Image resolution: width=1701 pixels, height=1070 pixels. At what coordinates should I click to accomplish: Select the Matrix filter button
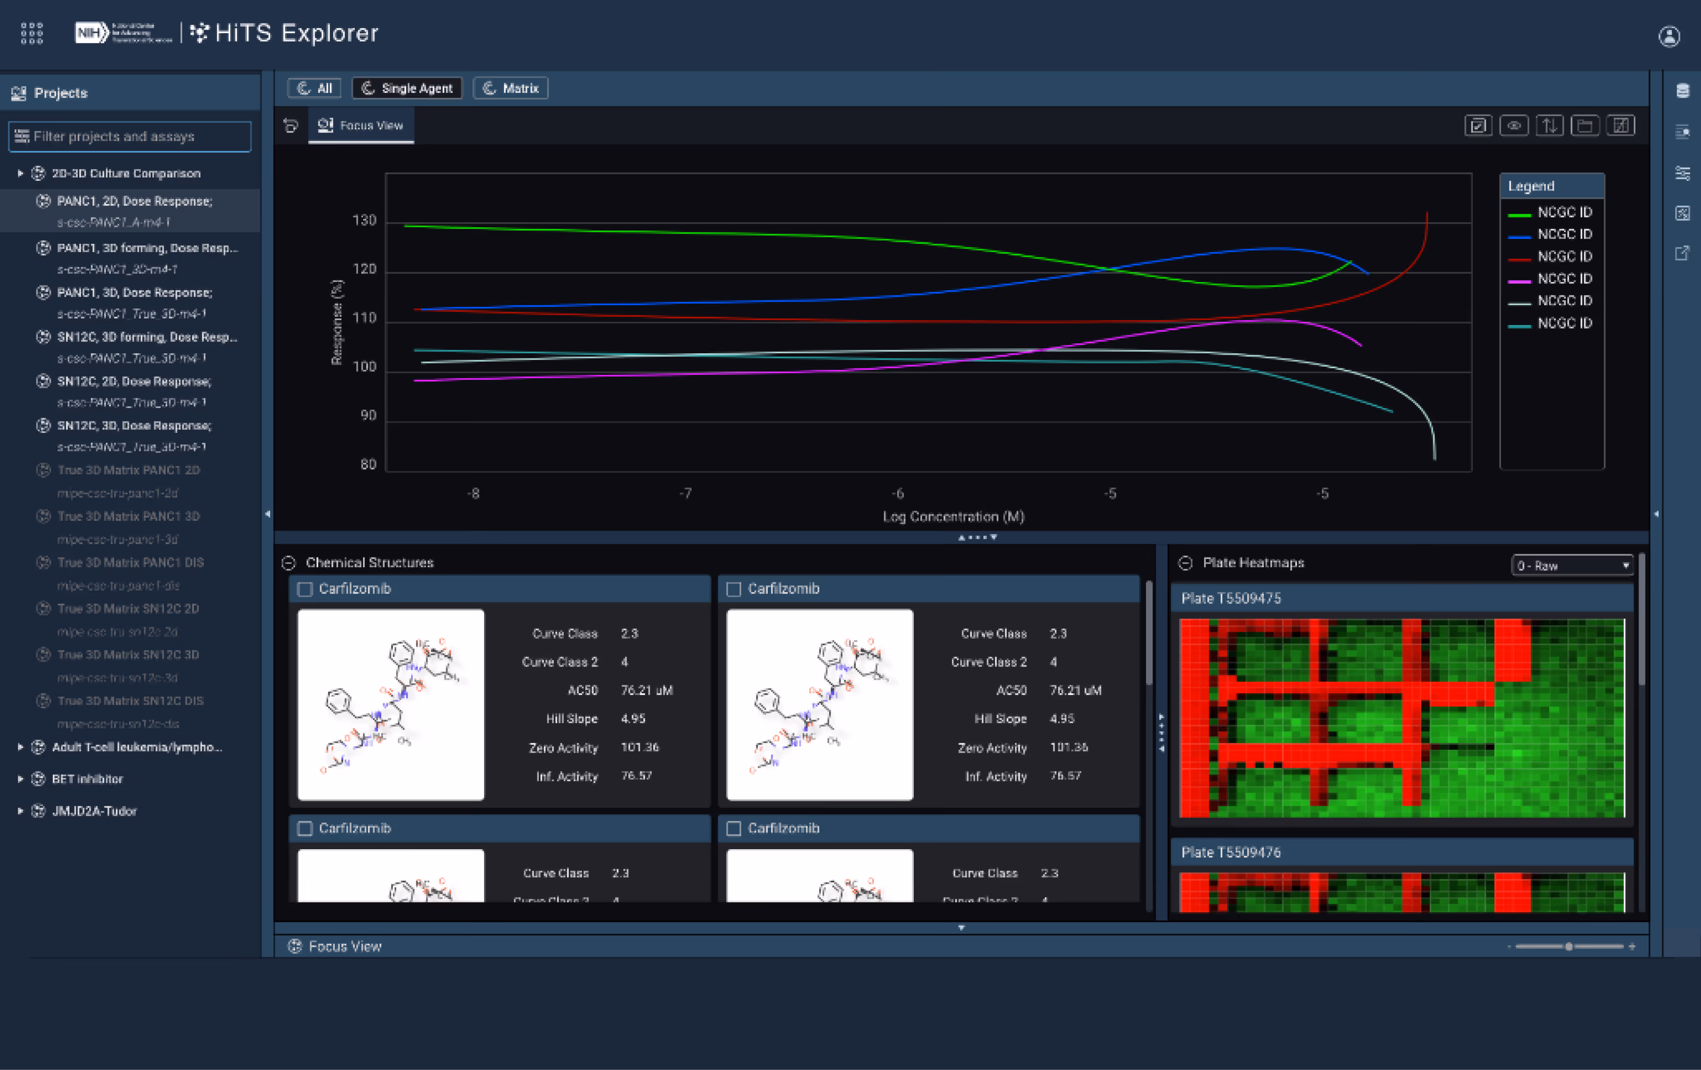(x=511, y=88)
